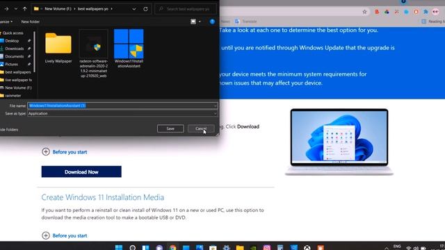Open File Explorer from the taskbar
The width and height of the screenshot is (445, 250).
tap(240, 247)
